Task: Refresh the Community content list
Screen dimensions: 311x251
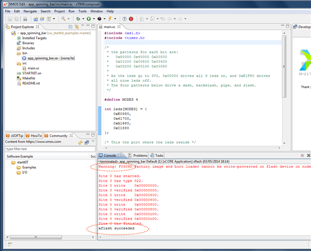Action: (x=80, y=143)
